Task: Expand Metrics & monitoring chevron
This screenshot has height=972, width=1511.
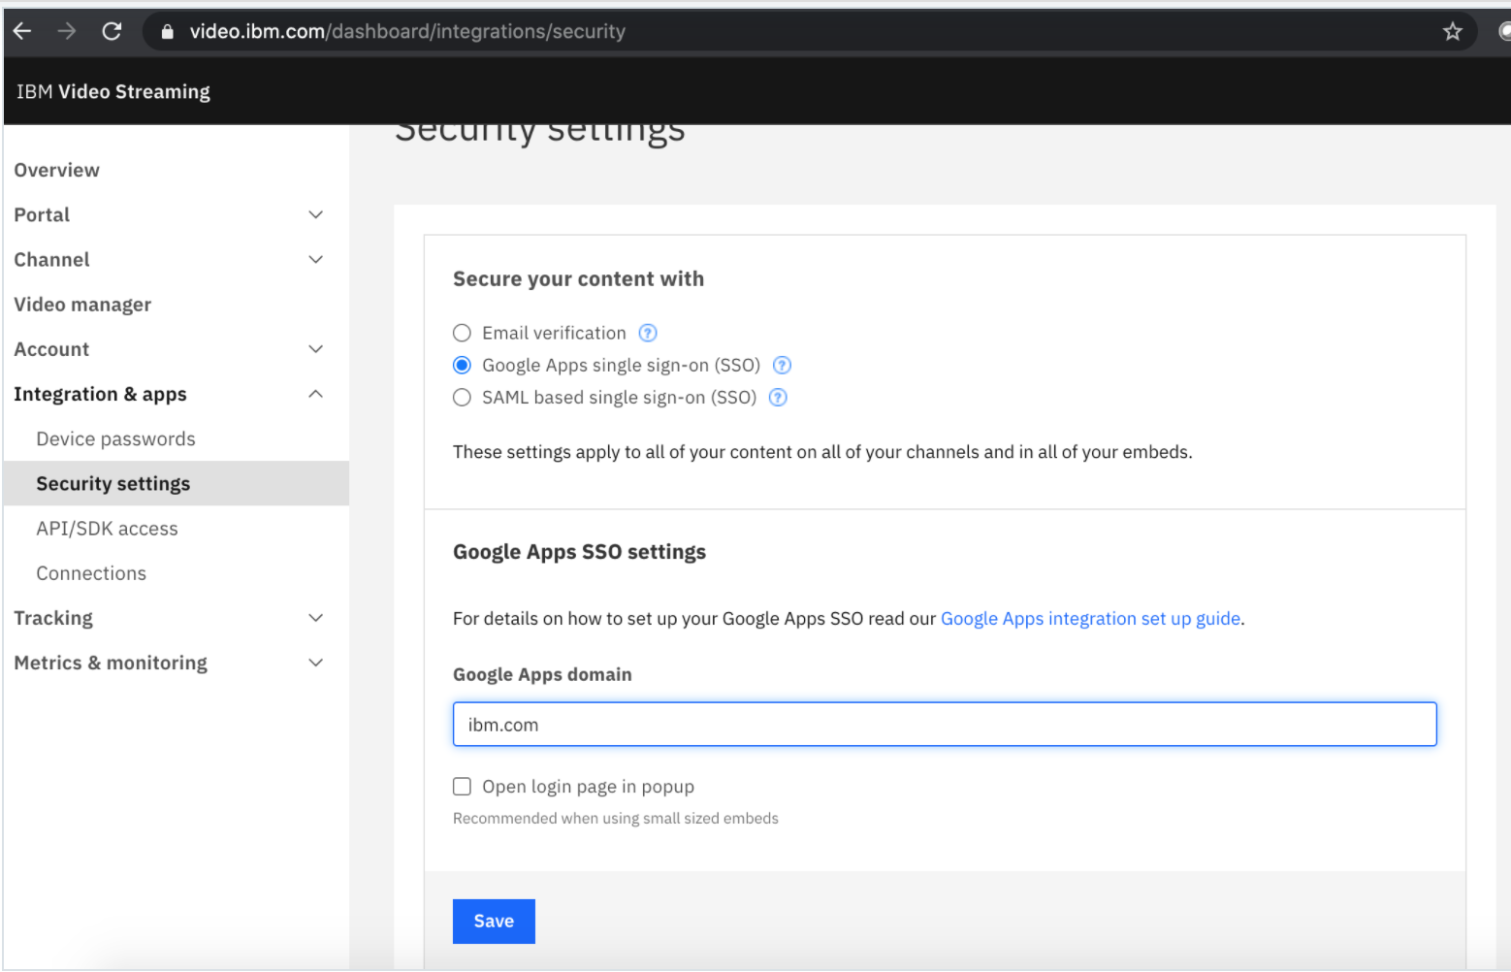Action: tap(315, 663)
